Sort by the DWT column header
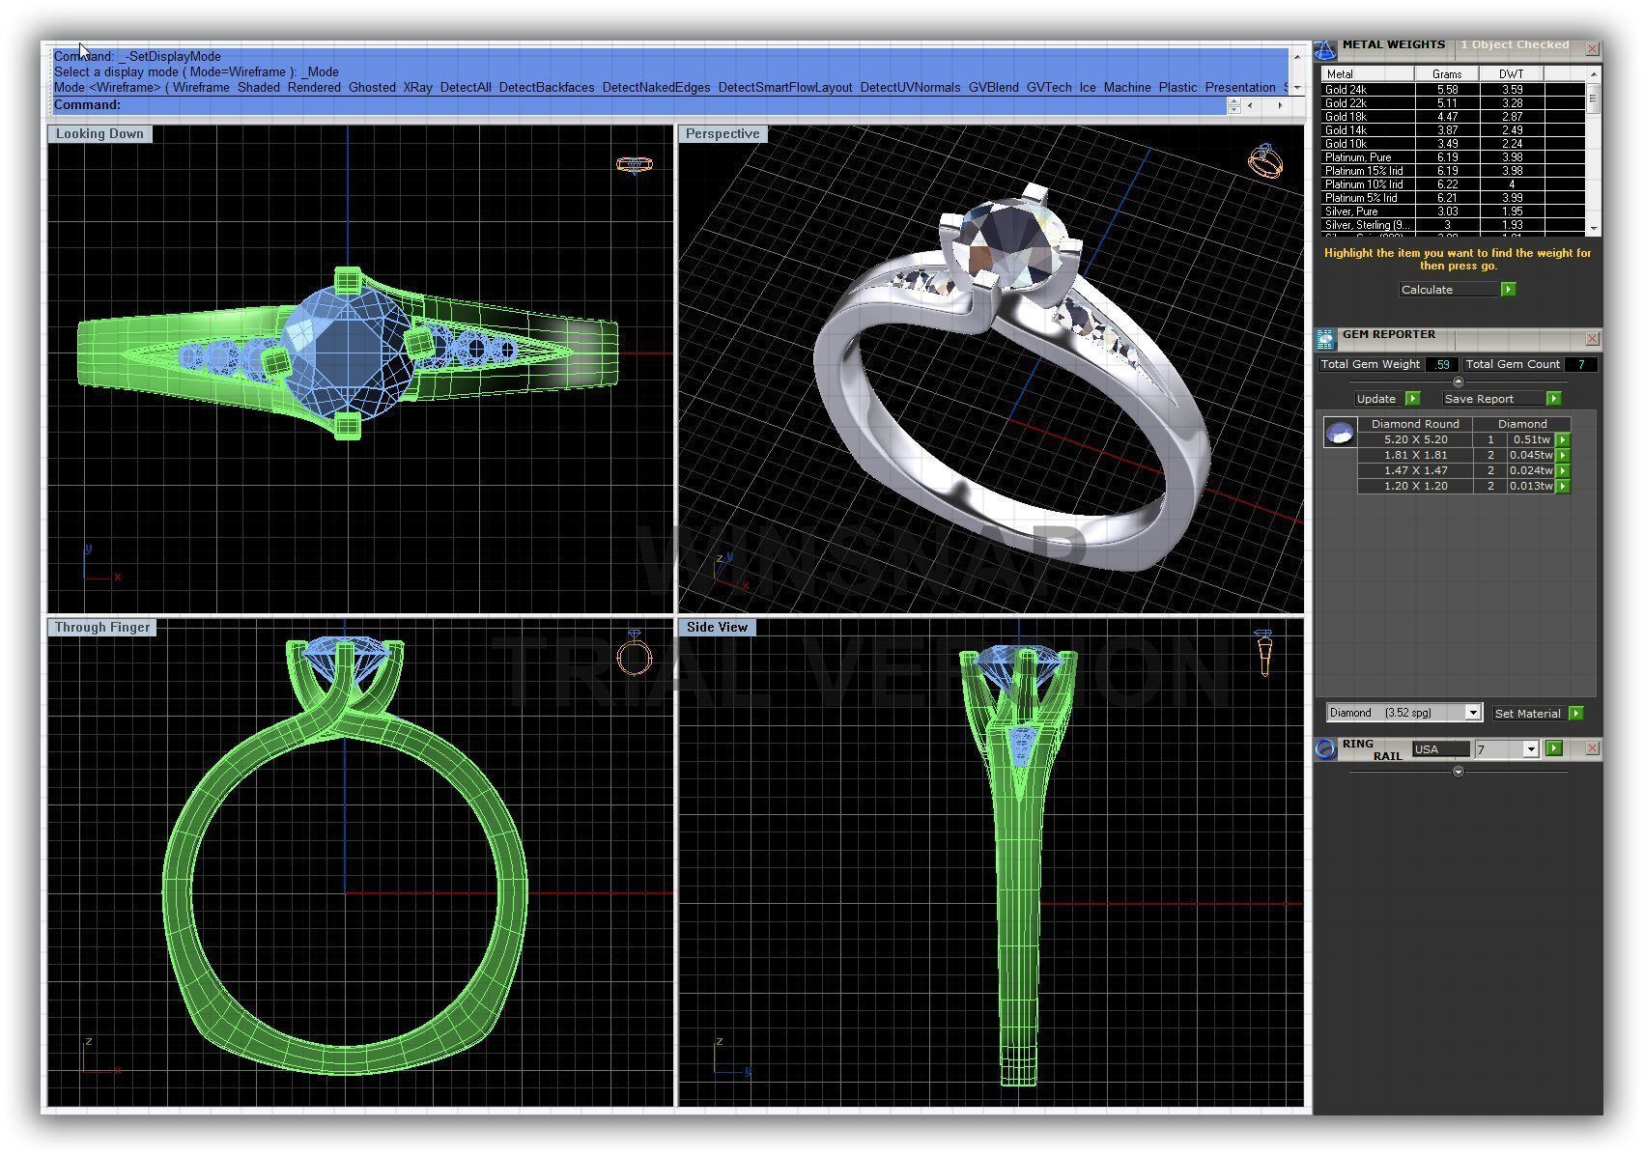Screen dimensions: 1644x1156 pos(1512,74)
